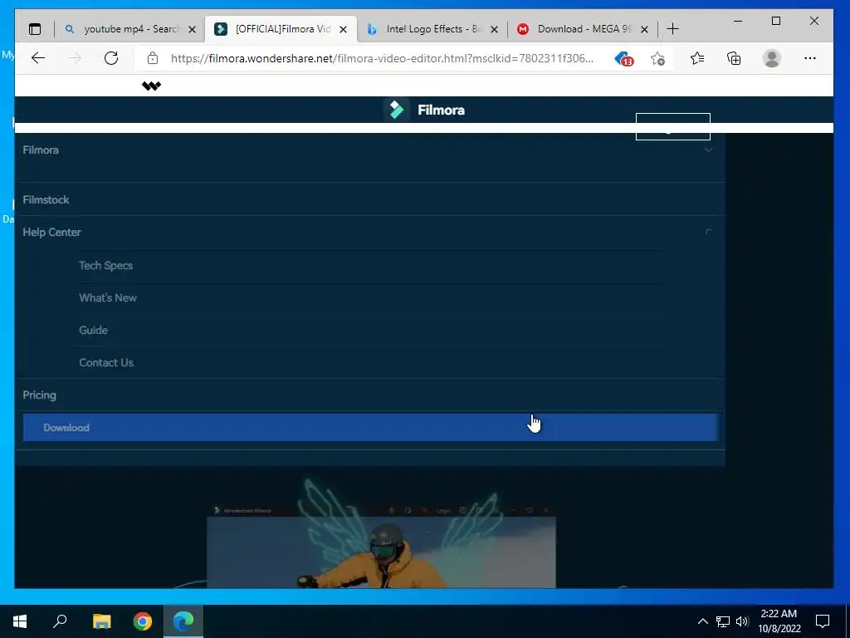The image size is (850, 638).
Task: Show hidden system tray icons
Action: (x=702, y=621)
